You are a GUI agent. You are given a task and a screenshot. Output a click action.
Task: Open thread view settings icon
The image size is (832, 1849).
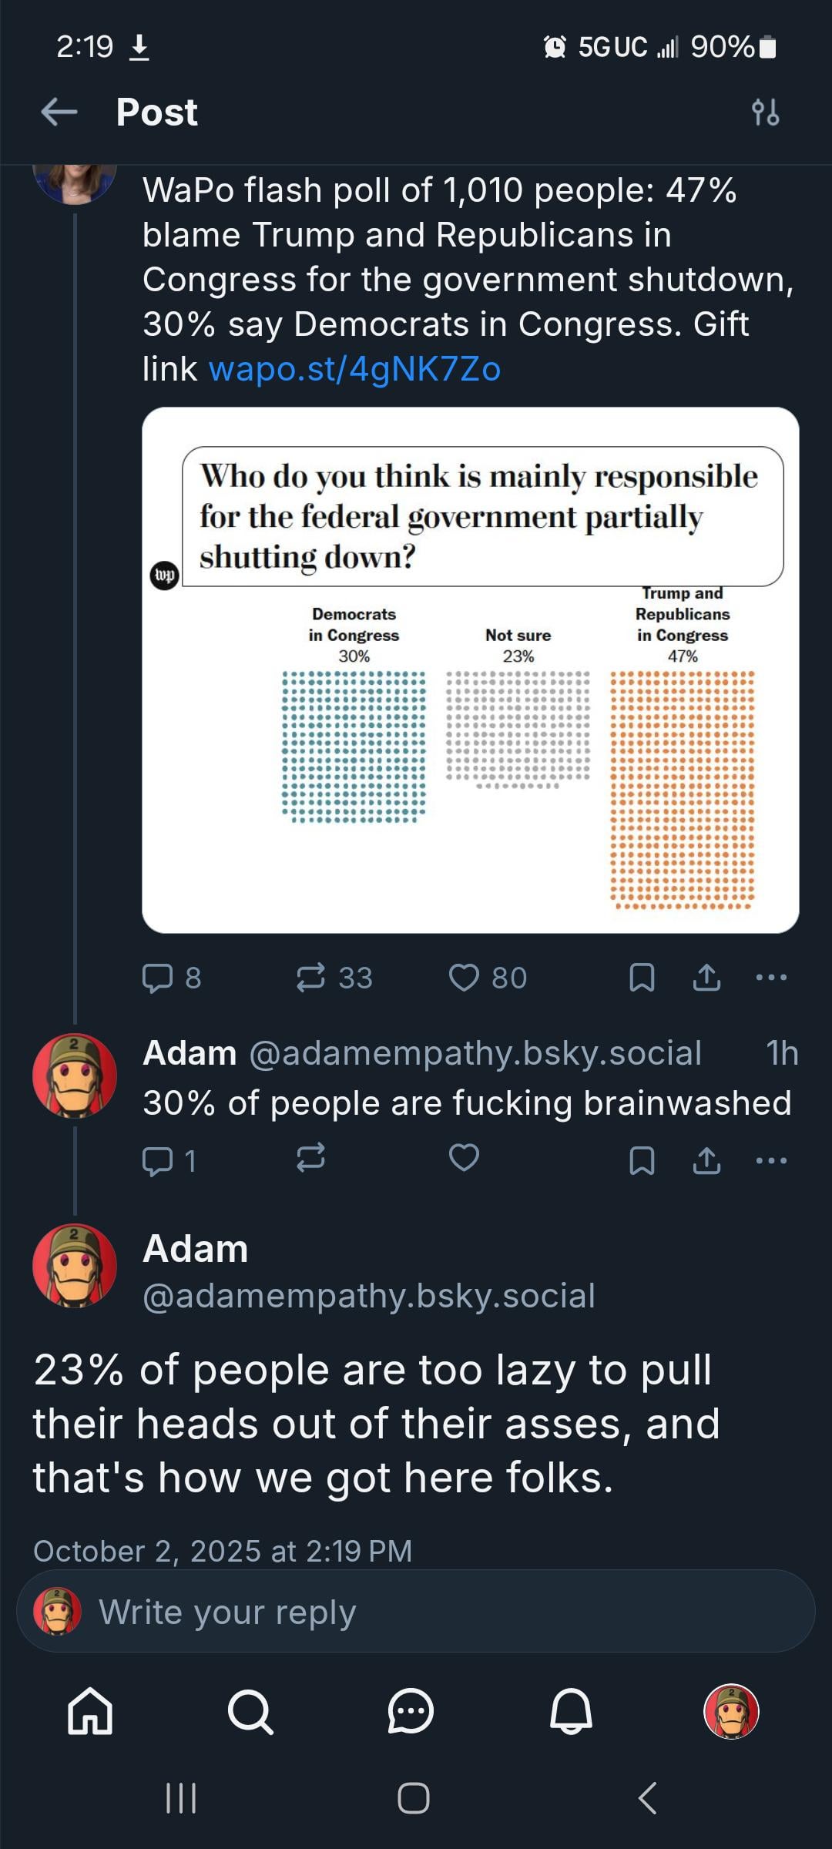pyautogui.click(x=765, y=112)
